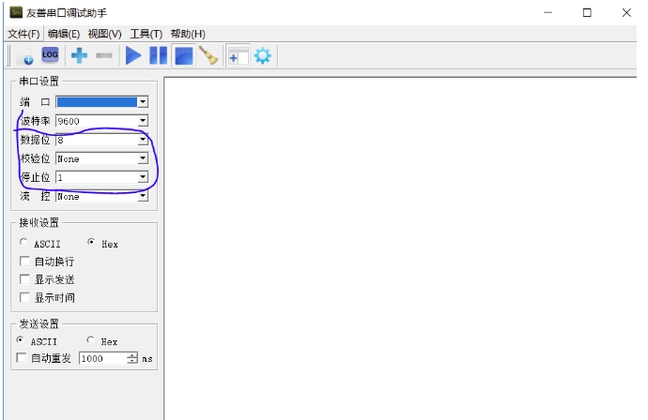648x420 pixels.
Task: Start the serial connection with play icon
Action: tap(133, 55)
